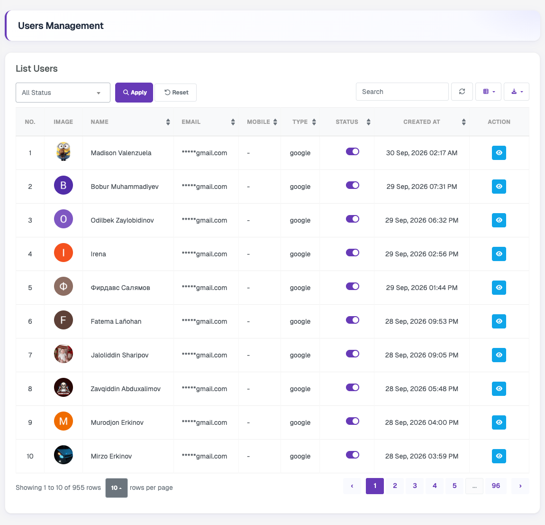Reset the filters
This screenshot has height=525, width=545.
[175, 93]
